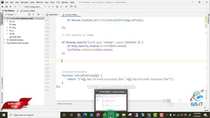Open the Navigate menu

(x=25, y=2)
